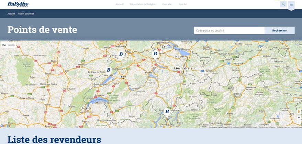
Task: Click the Google logo on the map
Action: click(x=5, y=126)
